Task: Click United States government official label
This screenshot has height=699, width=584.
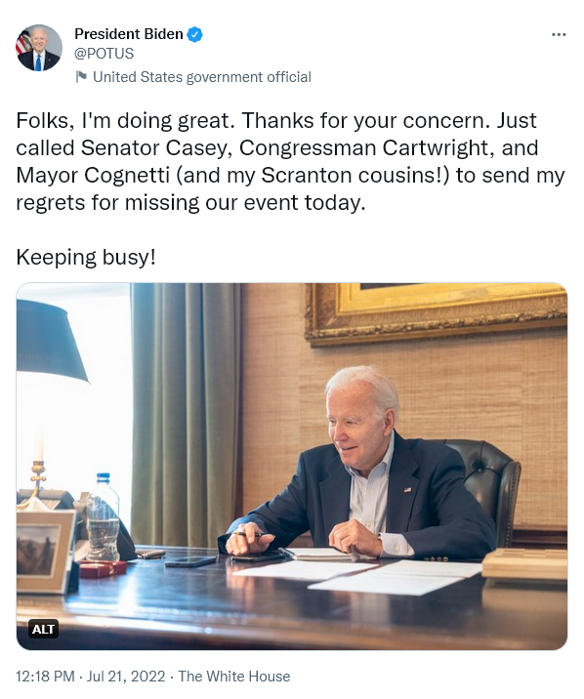Action: (x=202, y=77)
